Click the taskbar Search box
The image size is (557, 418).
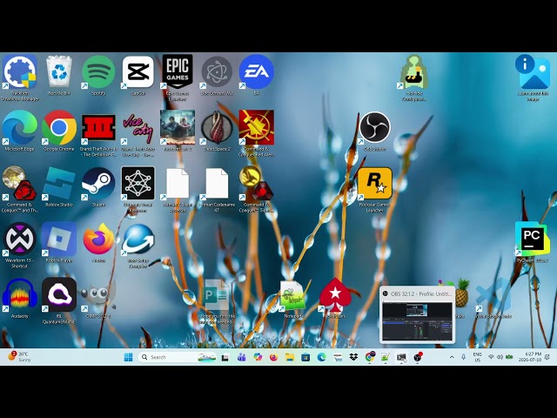(177, 357)
